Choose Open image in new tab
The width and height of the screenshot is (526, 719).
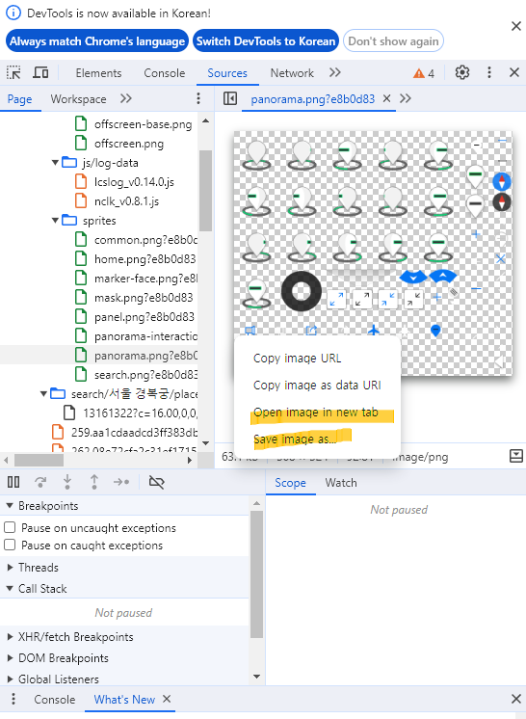click(318, 413)
